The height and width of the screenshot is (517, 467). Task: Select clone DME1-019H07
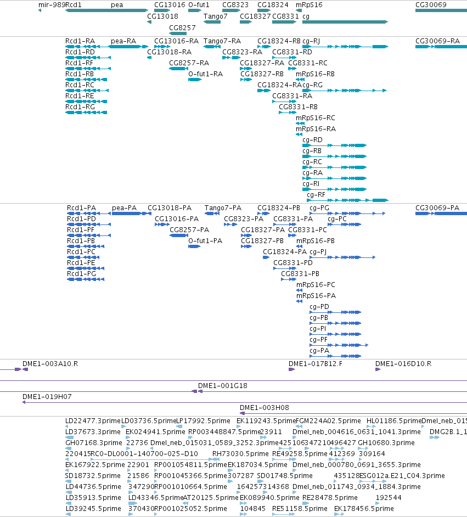[47, 397]
